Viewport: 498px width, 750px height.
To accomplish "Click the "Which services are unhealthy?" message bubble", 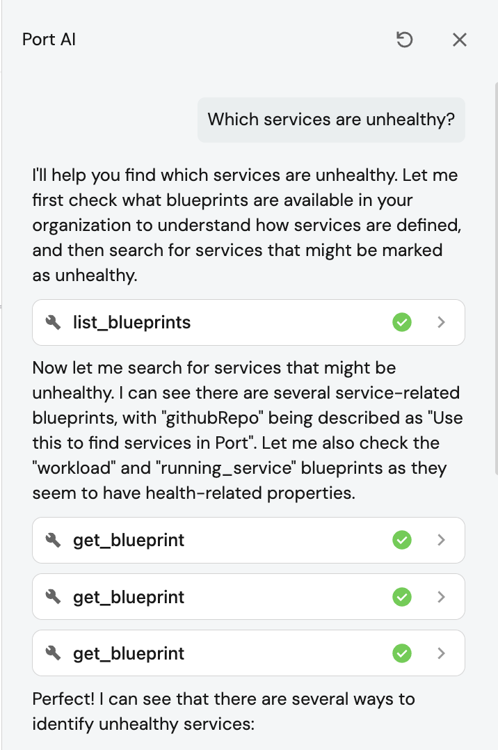I will 331,120.
